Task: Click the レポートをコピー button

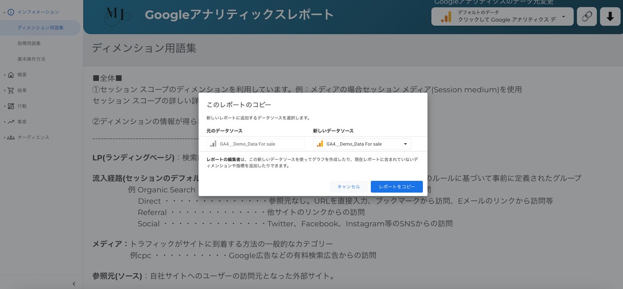Action: tap(396, 187)
